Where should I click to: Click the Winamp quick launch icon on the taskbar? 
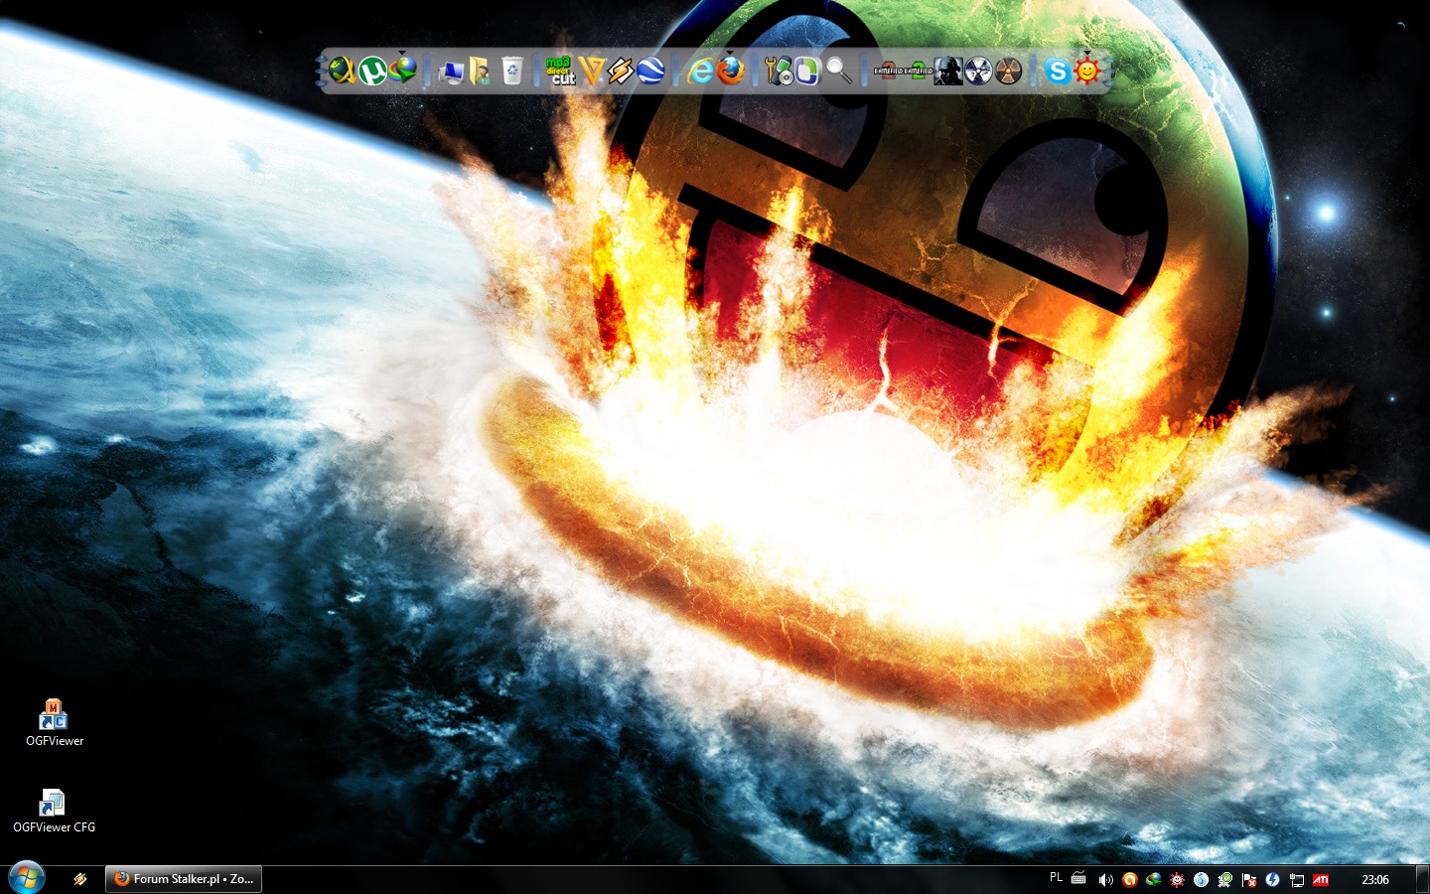coord(80,879)
